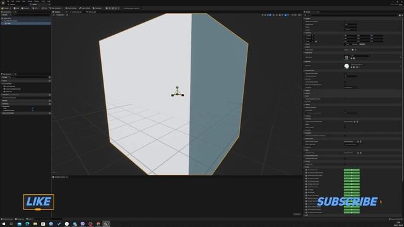The width and height of the screenshot is (404, 227).
Task: Open the Lit view mode dropdown
Action: pos(67,15)
